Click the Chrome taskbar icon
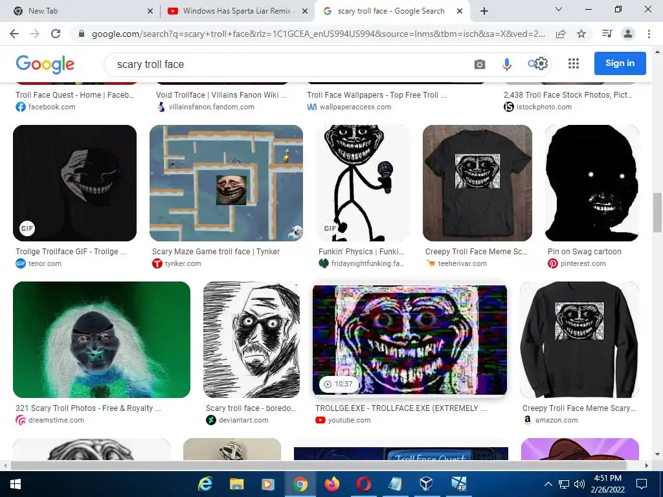 [300, 484]
